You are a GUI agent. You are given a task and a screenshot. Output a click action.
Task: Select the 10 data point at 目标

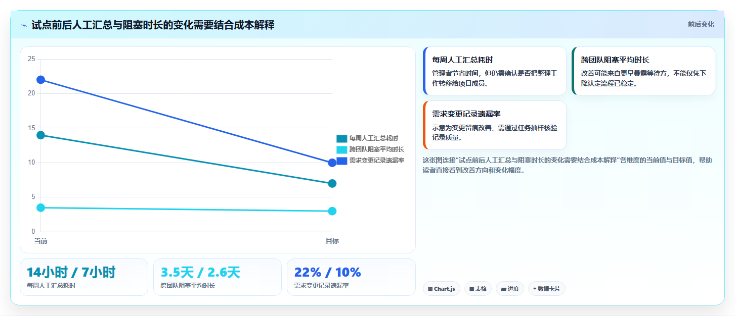click(332, 163)
